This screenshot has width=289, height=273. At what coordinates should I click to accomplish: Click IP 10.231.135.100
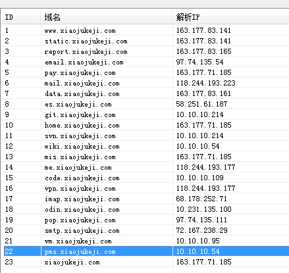(203, 209)
